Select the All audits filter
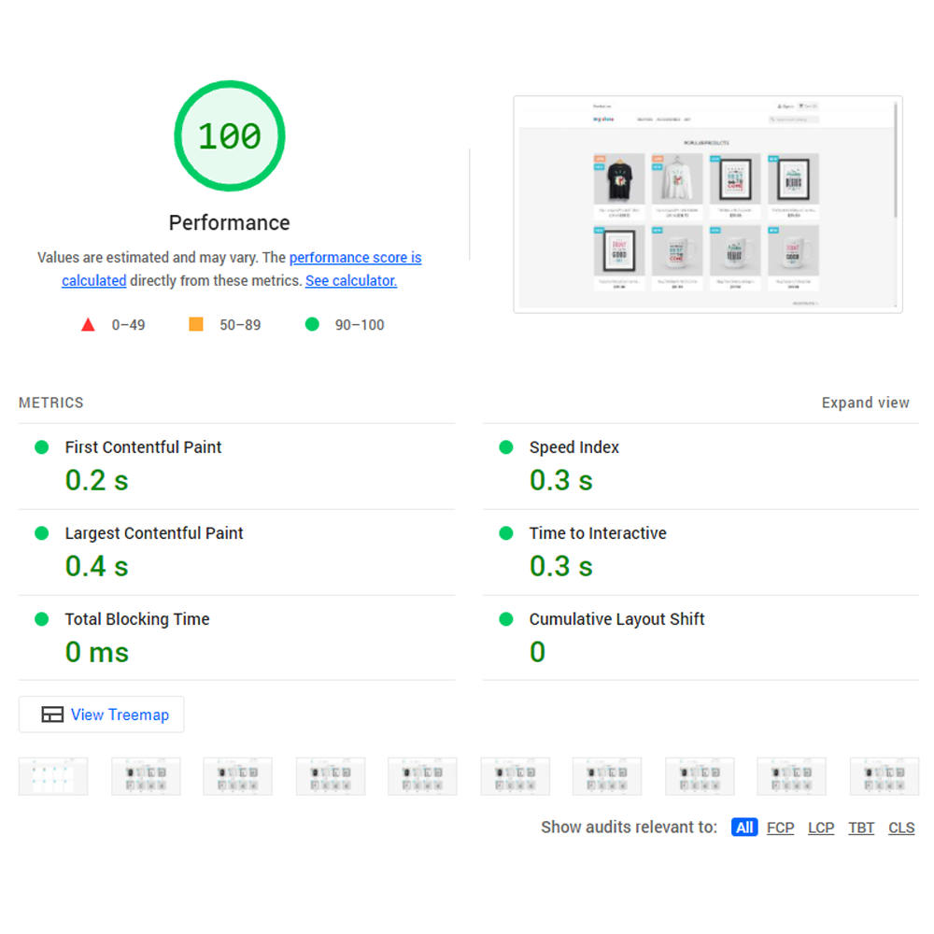 (x=744, y=828)
